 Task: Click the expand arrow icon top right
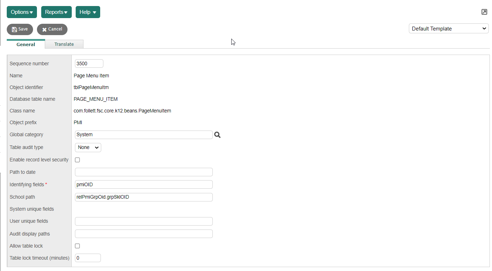[484, 12]
